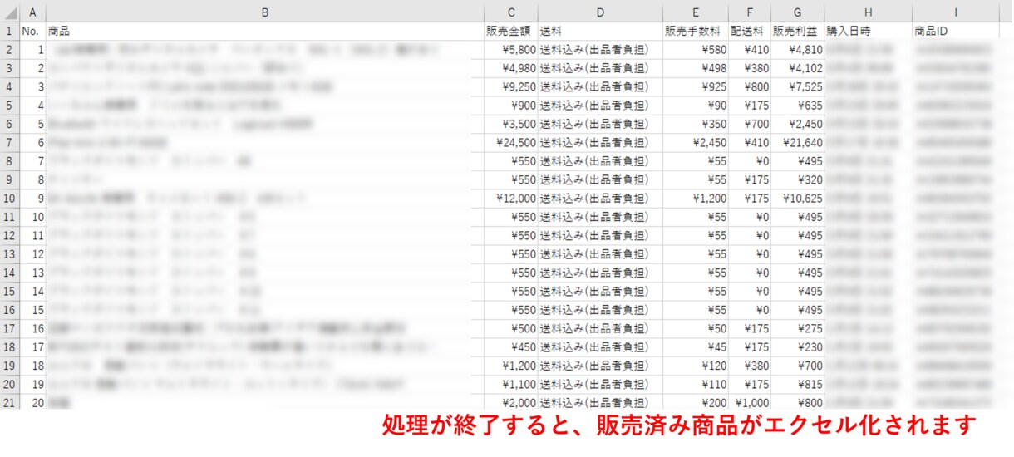Screen dimensions: 1014x457
Task: Select column E header
Action: click(696, 12)
